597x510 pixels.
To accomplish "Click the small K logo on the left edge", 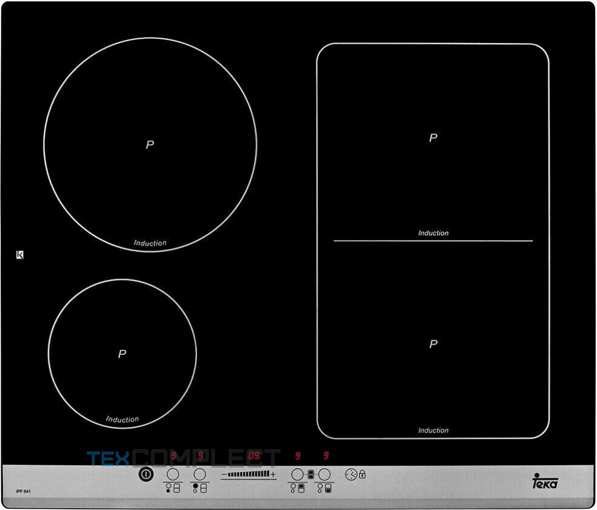I will click(x=20, y=255).
